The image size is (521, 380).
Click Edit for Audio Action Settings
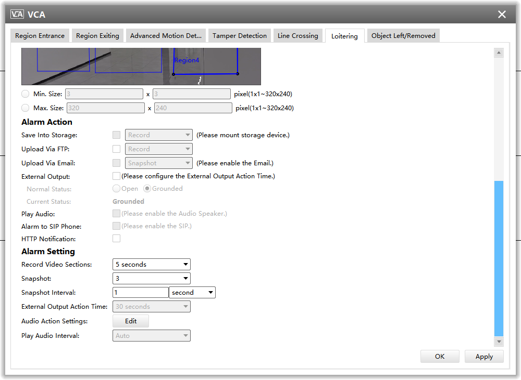[131, 321]
